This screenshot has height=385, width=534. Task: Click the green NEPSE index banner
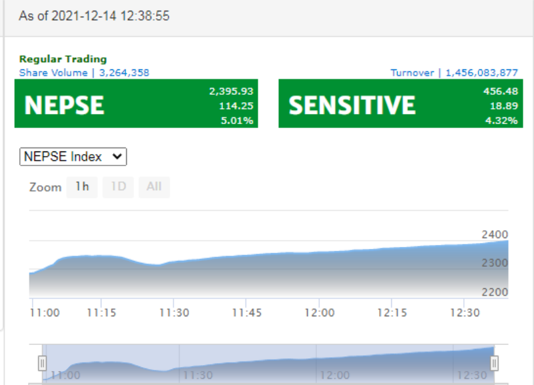(x=136, y=103)
